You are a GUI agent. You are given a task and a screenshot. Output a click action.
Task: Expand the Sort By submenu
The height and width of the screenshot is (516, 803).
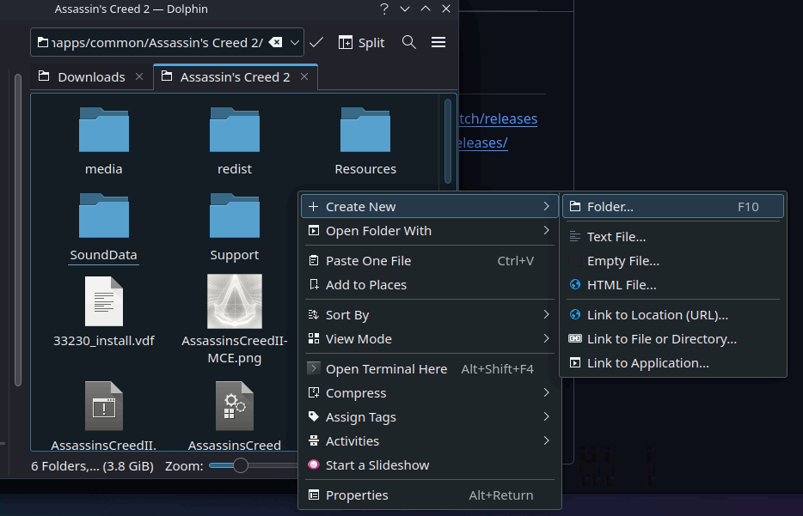429,315
